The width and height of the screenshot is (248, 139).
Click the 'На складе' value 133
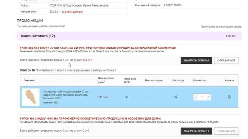(175, 97)
